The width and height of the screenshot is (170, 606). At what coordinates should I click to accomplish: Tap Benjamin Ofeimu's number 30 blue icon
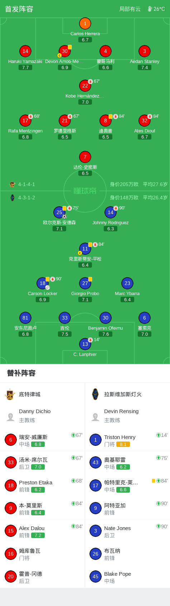click(106, 318)
